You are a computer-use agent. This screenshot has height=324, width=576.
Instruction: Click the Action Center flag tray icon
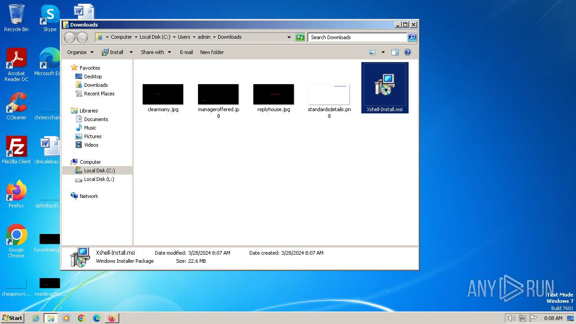(x=534, y=318)
